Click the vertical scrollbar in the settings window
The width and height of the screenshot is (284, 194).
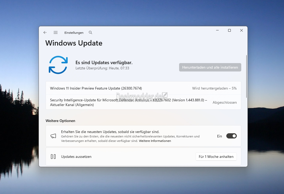pos(247,76)
